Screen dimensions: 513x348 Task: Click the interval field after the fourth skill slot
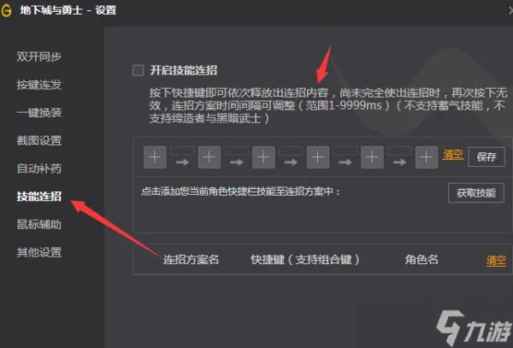click(x=345, y=150)
